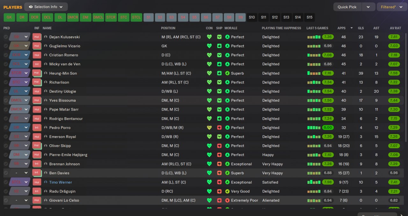Click the green condition heart on Richarlison's row
Image resolution: width=408 pixels, height=216 pixels.
click(x=209, y=82)
